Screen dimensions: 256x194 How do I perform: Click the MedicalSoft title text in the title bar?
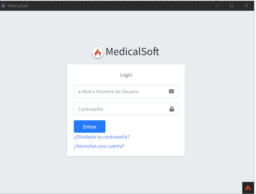[18, 6]
